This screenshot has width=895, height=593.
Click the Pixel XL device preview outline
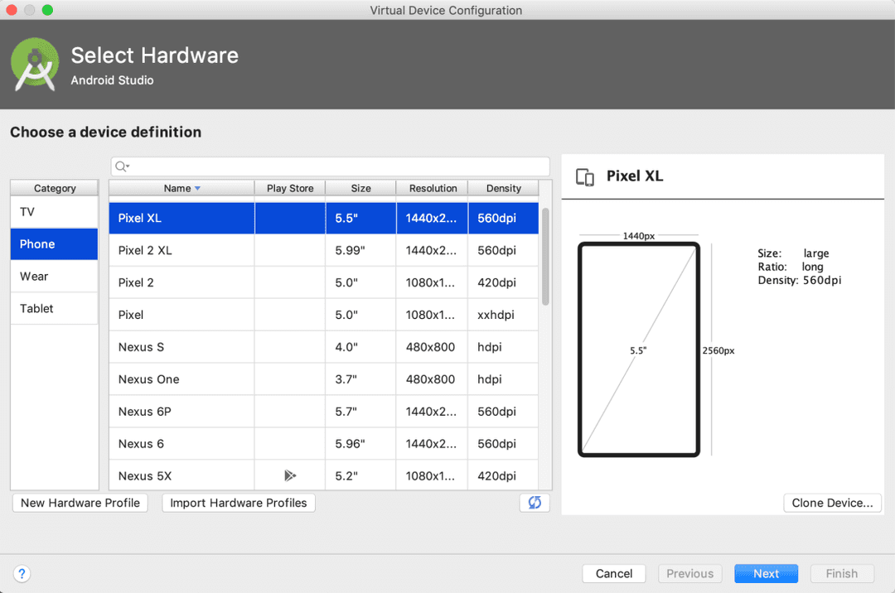pyautogui.click(x=639, y=350)
